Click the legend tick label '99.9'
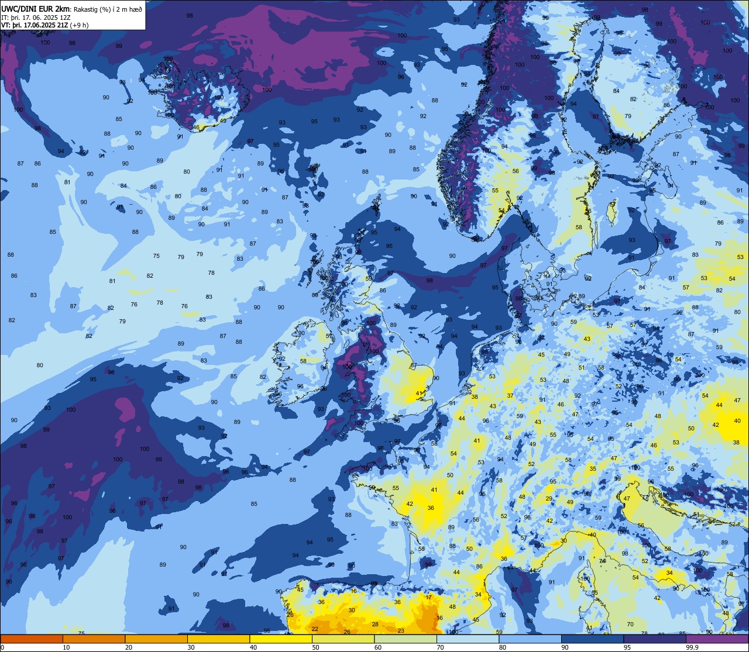The width and height of the screenshot is (749, 652). [692, 647]
